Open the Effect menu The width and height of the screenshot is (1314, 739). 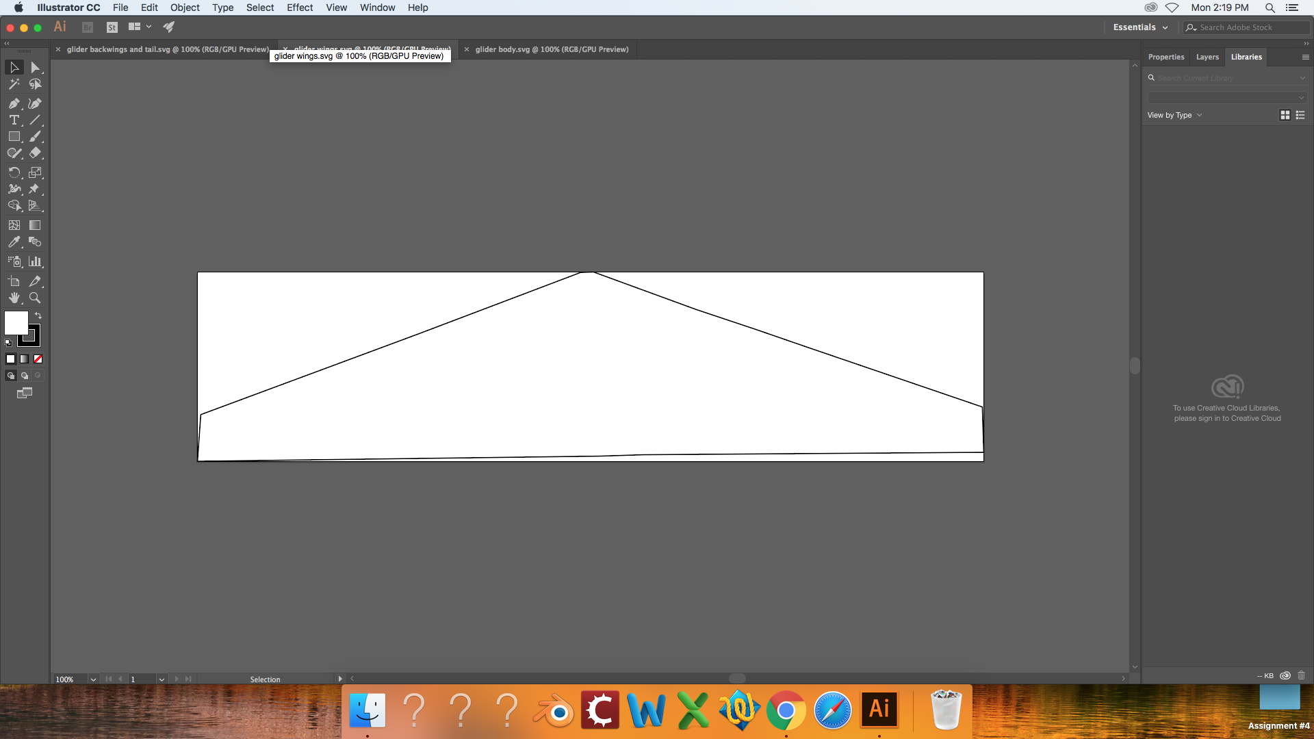298,8
